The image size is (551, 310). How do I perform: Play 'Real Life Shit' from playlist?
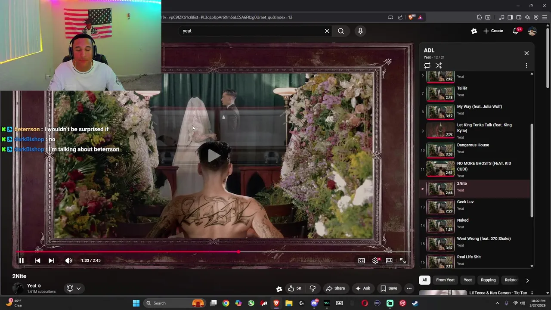[x=474, y=261]
